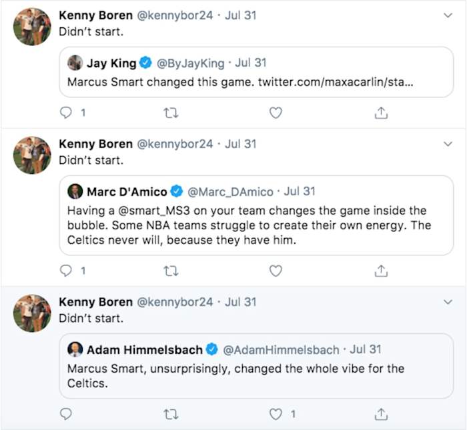Reply to the tweet quoting Jay King
The width and height of the screenshot is (467, 430).
[x=66, y=113]
